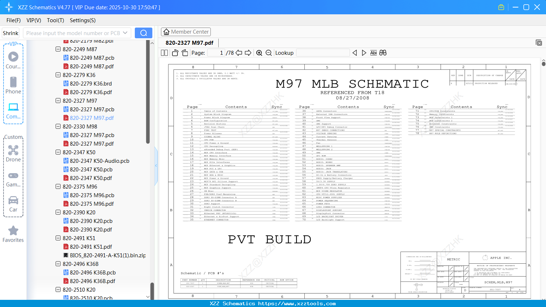Click the XZZ Schematics app logo
Viewport: 546px width, 307px height.
pyautogui.click(x=9, y=7)
